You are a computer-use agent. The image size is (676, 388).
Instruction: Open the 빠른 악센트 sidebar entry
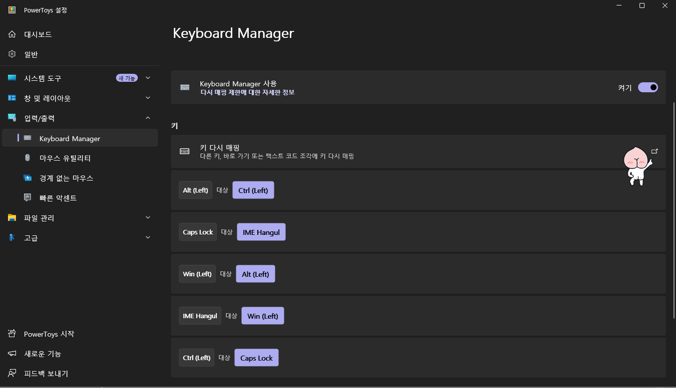[80, 198]
